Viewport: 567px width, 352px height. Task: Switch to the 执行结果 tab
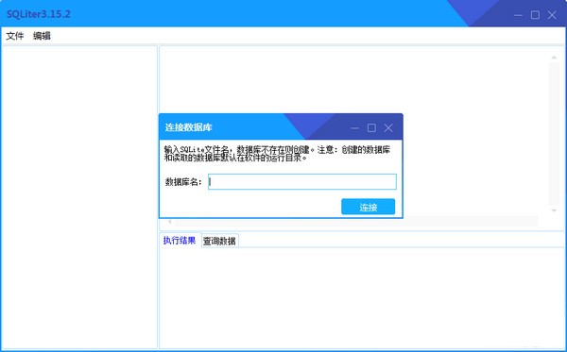click(180, 241)
